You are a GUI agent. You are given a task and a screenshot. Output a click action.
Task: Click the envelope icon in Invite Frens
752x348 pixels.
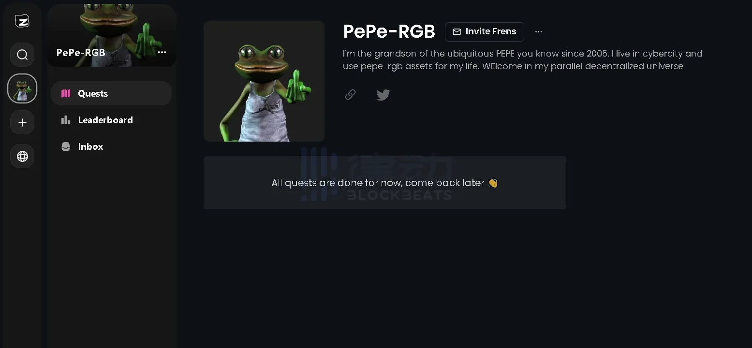point(457,32)
